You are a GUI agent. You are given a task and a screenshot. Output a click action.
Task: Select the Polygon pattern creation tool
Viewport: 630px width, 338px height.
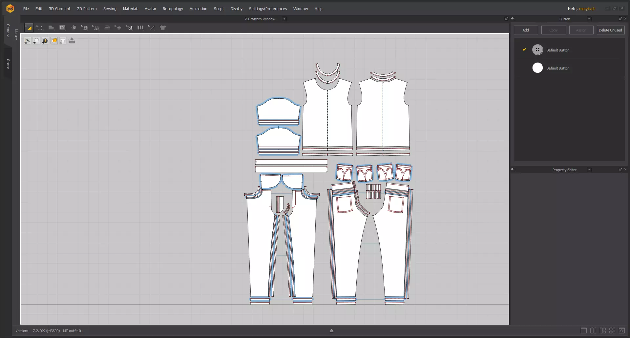click(x=51, y=28)
